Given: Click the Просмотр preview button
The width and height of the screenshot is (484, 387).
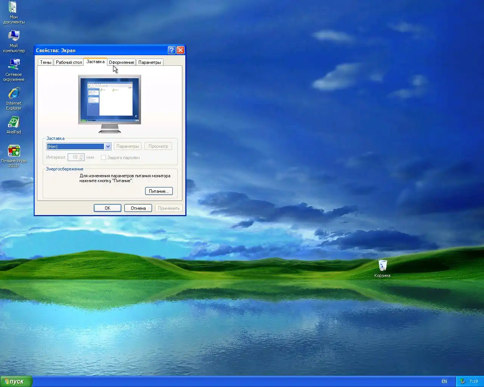Looking at the screenshot, I should click(x=158, y=146).
